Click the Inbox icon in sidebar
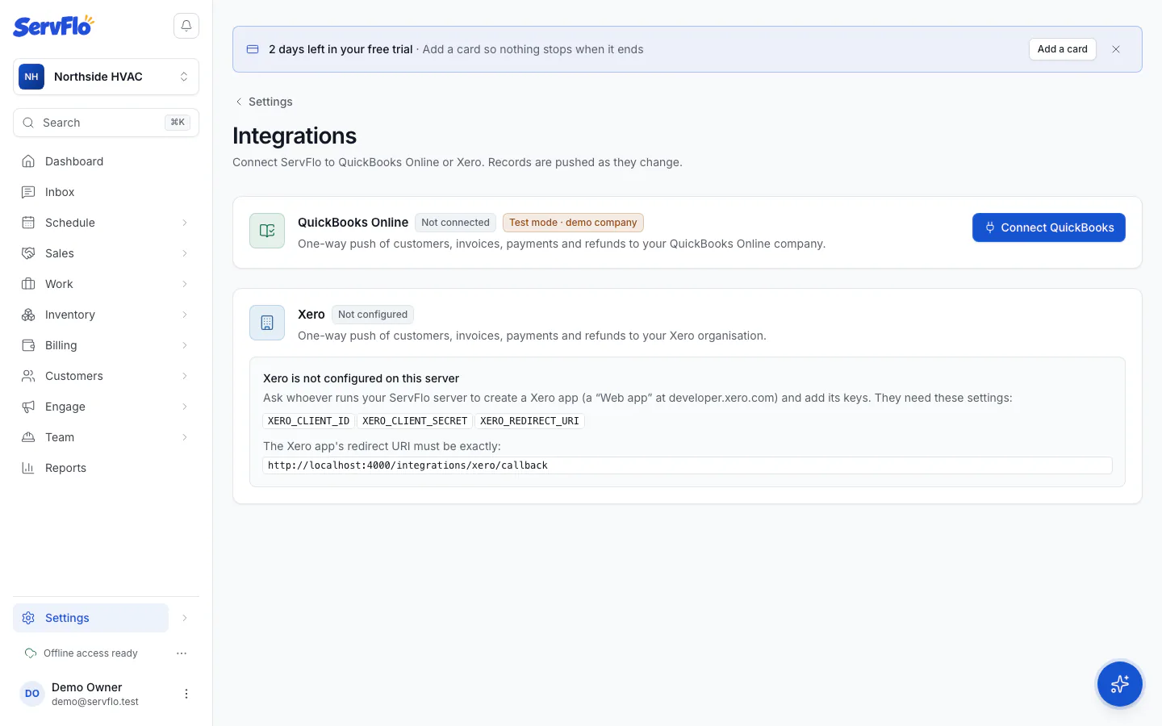The height and width of the screenshot is (726, 1162). (28, 192)
